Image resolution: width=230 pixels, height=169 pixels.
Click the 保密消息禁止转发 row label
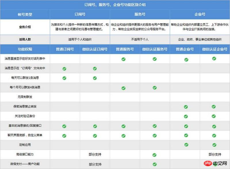(25, 106)
